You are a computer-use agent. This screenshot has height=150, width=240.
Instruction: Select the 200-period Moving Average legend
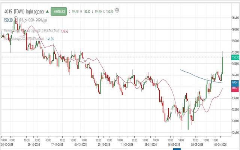coord(26,39)
